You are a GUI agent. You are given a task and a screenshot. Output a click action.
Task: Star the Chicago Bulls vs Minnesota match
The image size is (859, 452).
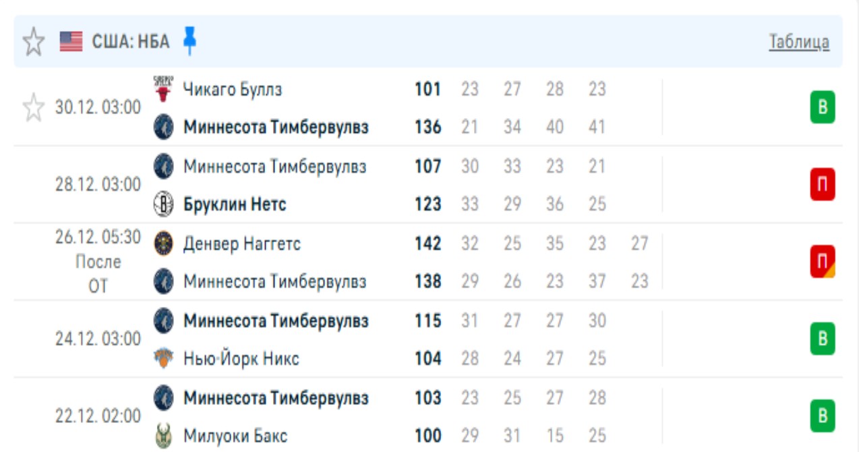[33, 108]
